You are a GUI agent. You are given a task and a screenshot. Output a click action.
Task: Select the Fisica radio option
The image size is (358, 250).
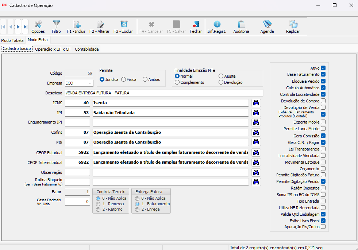[x=124, y=79]
